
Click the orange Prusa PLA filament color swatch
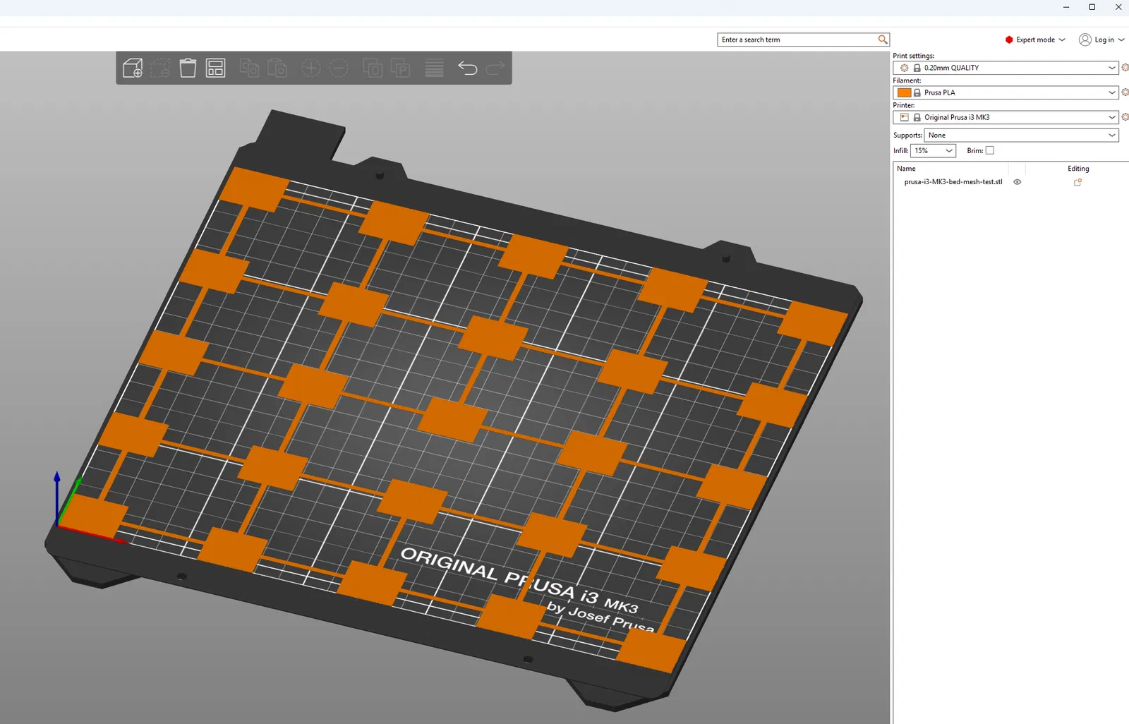[904, 92]
